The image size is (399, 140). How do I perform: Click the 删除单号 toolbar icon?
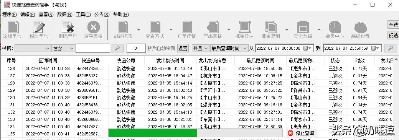(68, 27)
